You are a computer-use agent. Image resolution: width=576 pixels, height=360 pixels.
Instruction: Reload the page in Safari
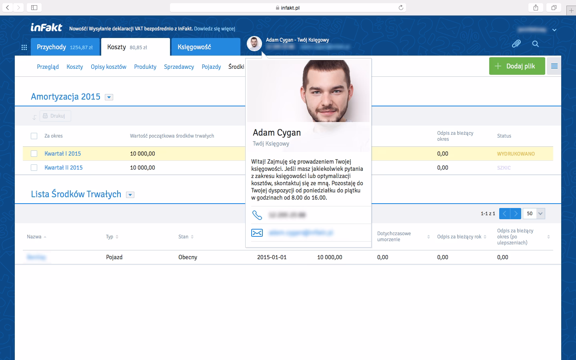click(401, 8)
